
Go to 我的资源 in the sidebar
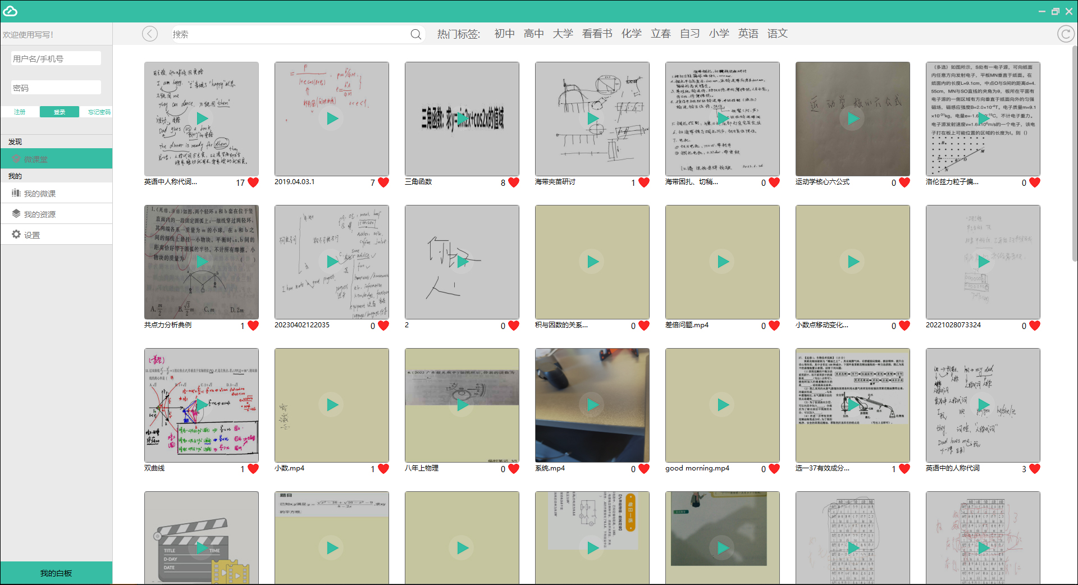[x=56, y=214]
